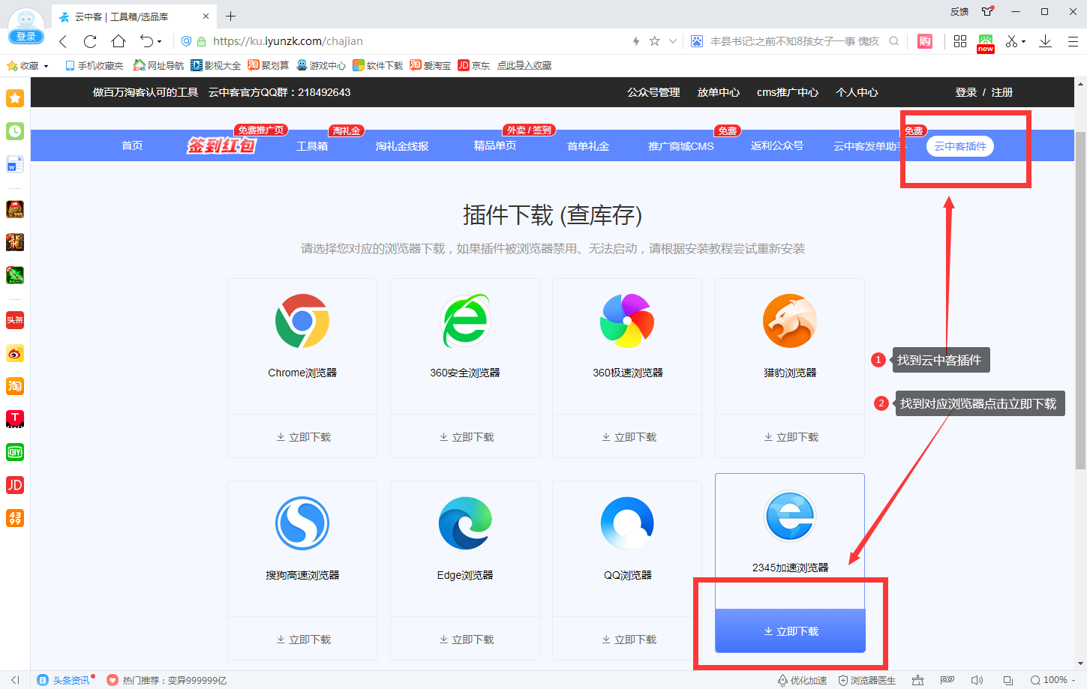Download the 360极速浏览器 plugin via 立即下载
This screenshot has height=689, width=1087.
(628, 436)
